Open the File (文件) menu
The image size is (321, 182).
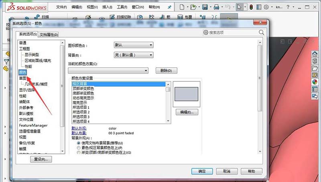click(61, 7)
